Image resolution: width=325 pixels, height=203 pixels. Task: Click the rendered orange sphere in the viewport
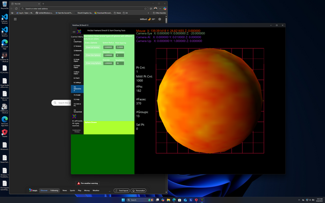(210, 101)
